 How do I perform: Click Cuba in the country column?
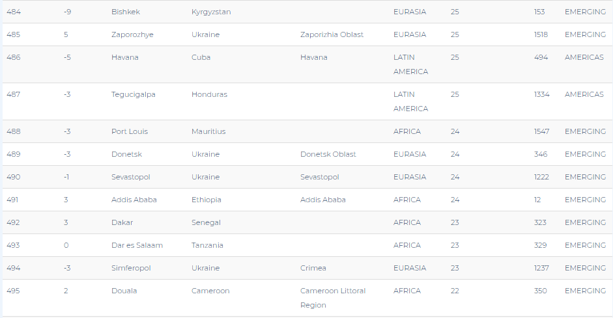201,57
